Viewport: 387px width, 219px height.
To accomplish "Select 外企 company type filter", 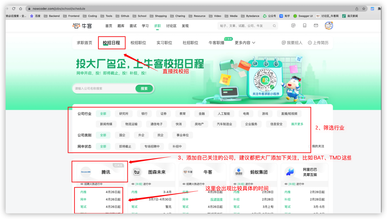I will point(141,135).
